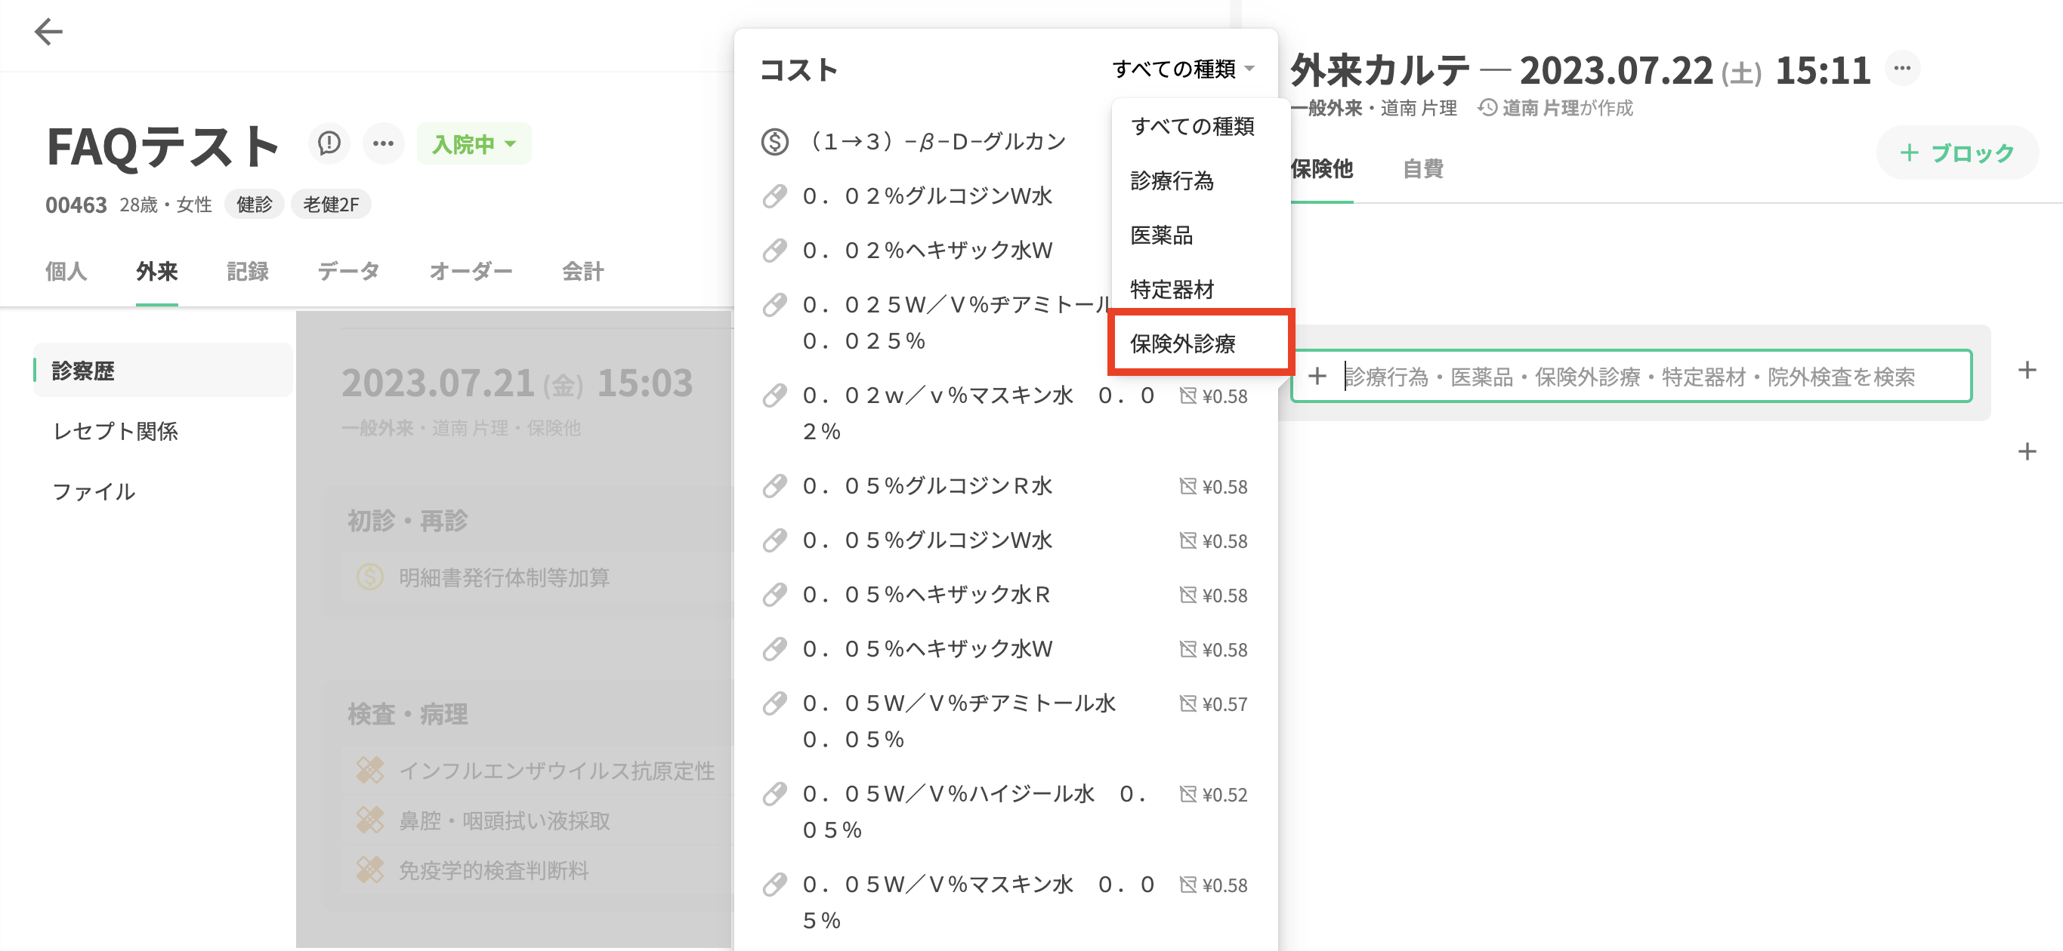Switch to the 外来 tab
This screenshot has height=951, width=2063.
(157, 272)
